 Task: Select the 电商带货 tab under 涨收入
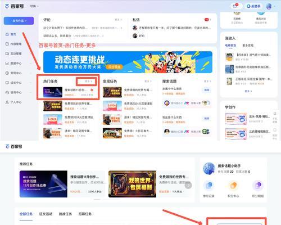coord(230,46)
